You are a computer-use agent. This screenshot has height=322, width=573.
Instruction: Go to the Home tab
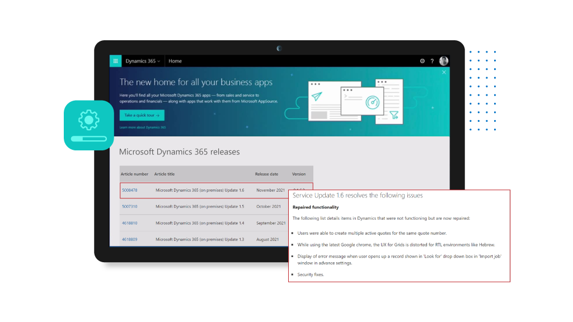(175, 61)
